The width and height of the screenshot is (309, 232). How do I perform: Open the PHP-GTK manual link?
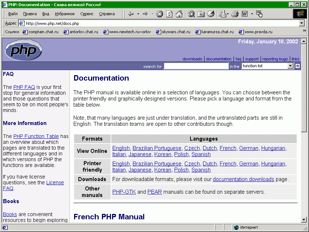(124, 192)
